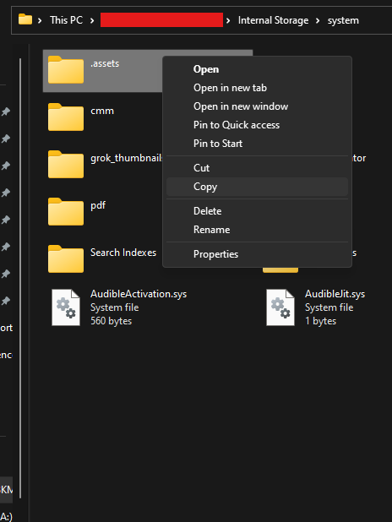Select the cmm folder icon

pos(66,117)
